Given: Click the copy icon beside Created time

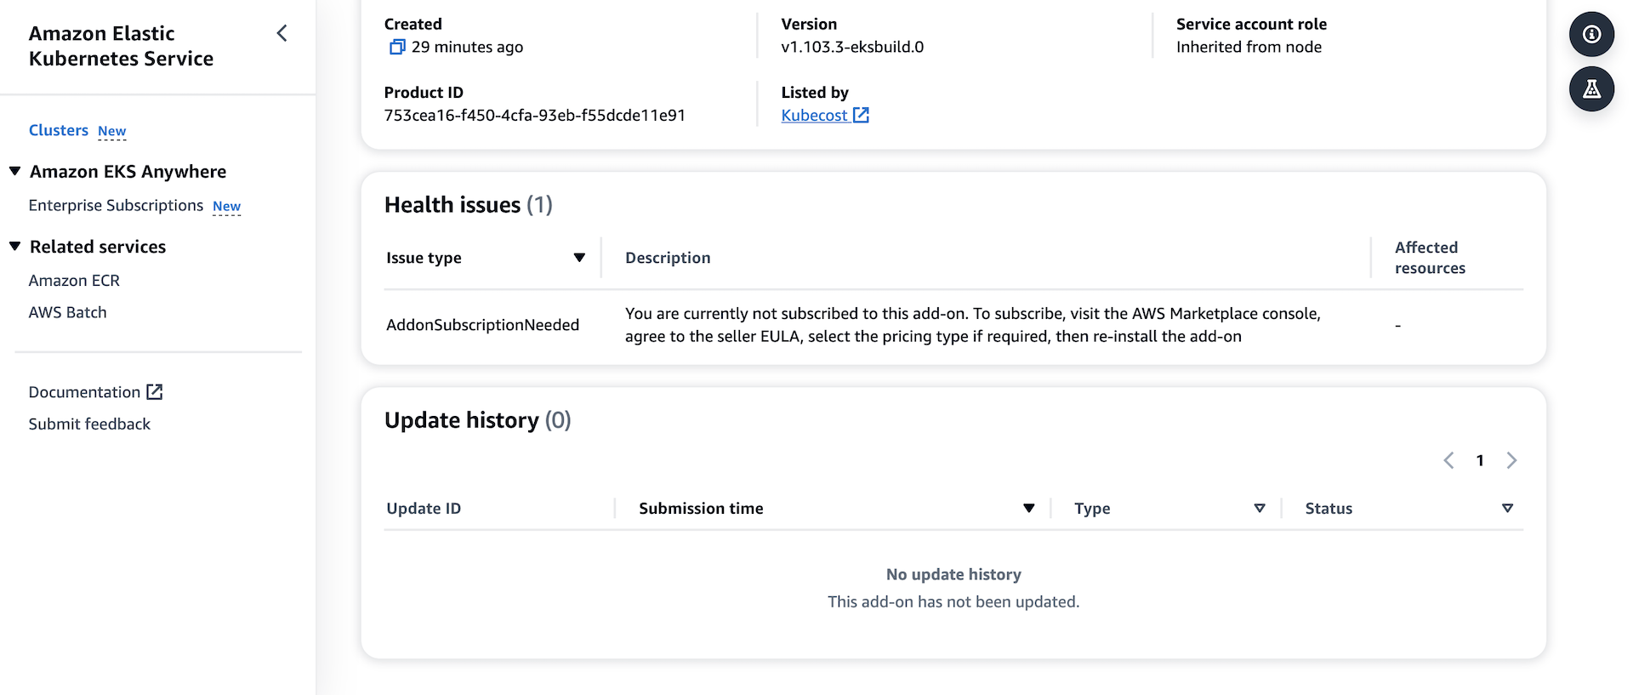Looking at the screenshot, I should point(396,47).
